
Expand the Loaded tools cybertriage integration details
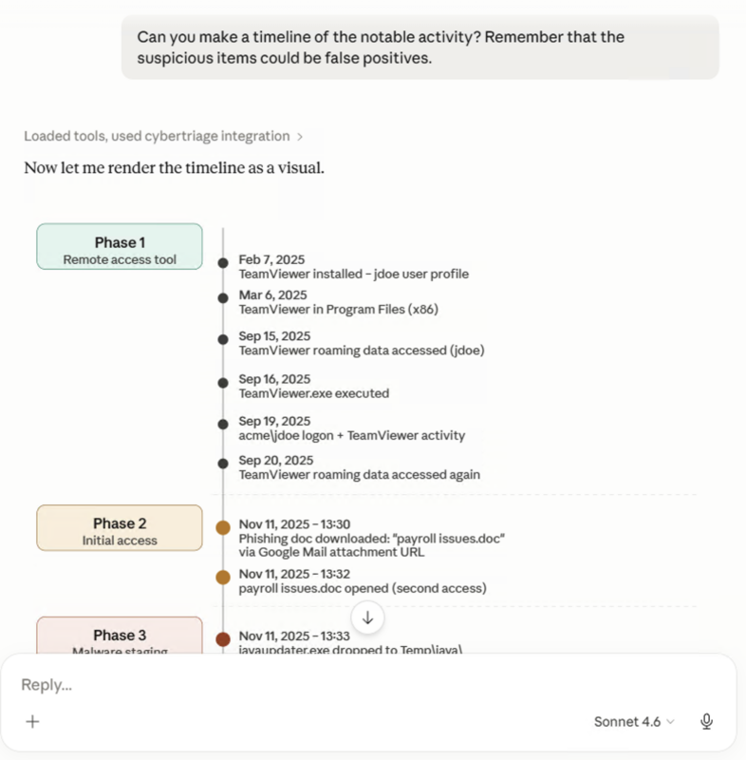(x=163, y=136)
